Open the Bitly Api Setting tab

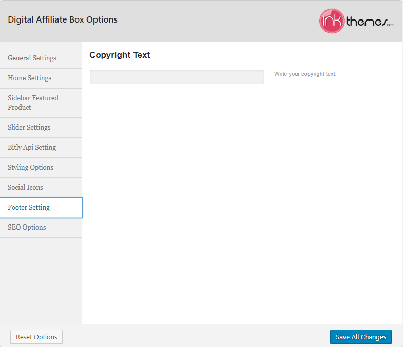(x=32, y=147)
